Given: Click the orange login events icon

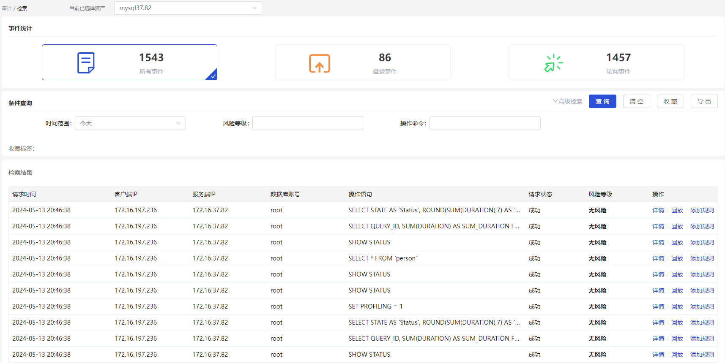Looking at the screenshot, I should pos(319,63).
